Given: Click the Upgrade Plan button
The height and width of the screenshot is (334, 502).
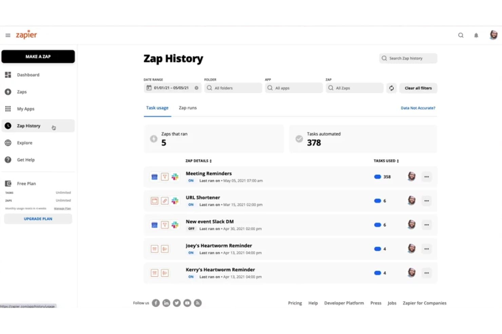Looking at the screenshot, I should [38, 219].
